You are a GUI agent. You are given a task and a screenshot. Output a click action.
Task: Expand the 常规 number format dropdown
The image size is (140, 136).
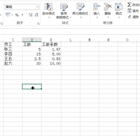(37, 7)
